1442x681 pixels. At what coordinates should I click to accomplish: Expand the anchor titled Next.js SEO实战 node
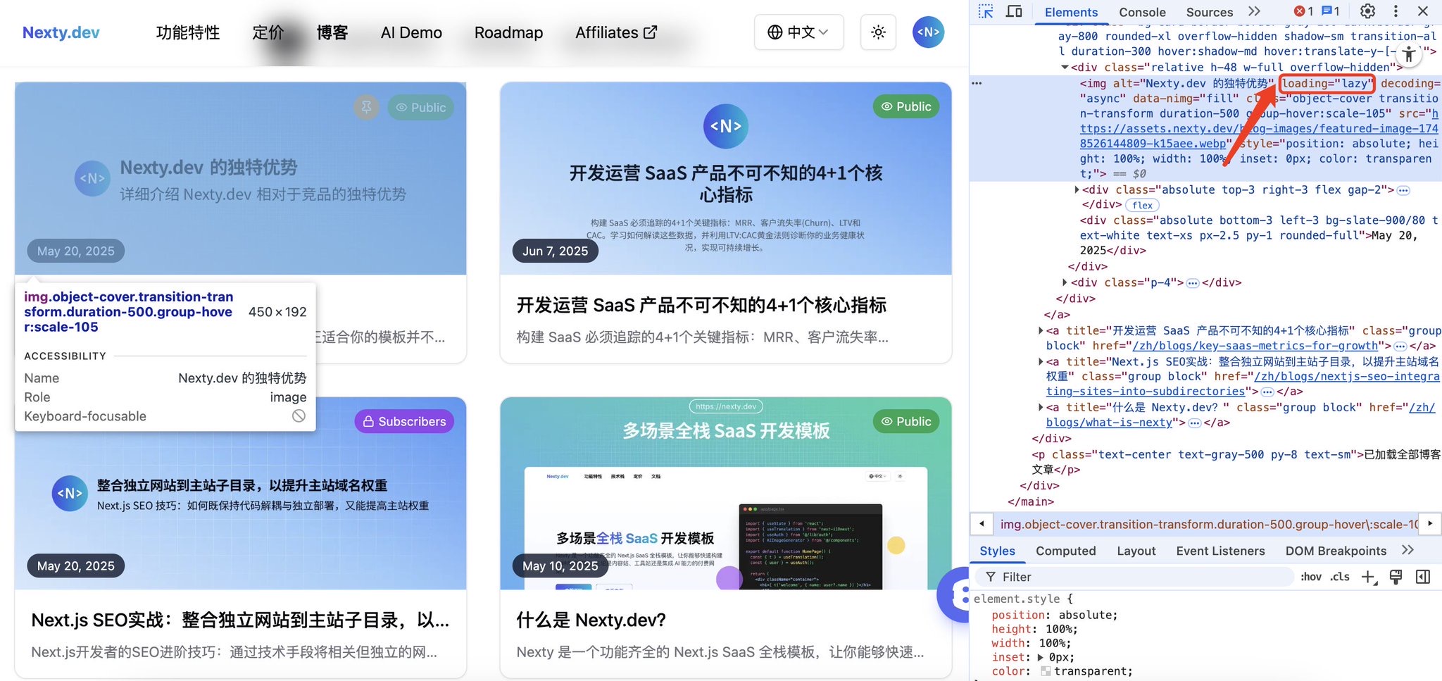(x=1041, y=361)
